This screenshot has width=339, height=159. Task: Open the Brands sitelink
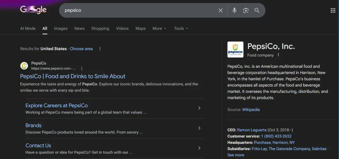click(x=34, y=125)
